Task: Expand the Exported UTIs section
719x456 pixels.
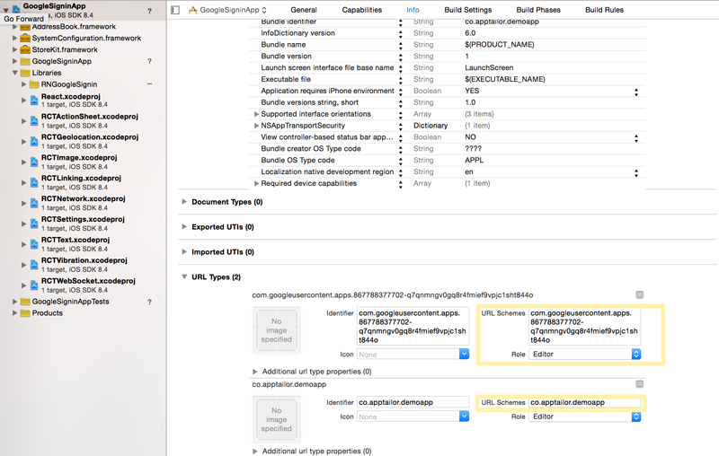Action: pos(184,226)
